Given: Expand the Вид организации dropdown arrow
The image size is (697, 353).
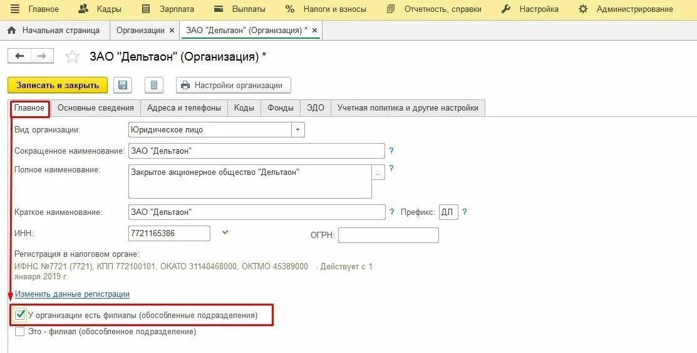Looking at the screenshot, I should tap(297, 130).
